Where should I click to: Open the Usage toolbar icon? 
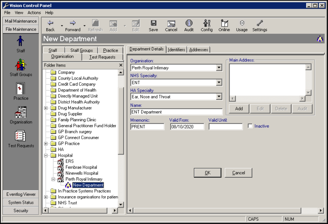[x=242, y=26]
